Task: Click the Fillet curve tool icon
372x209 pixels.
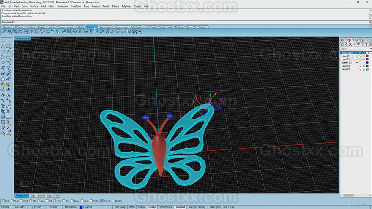Action: point(8,62)
